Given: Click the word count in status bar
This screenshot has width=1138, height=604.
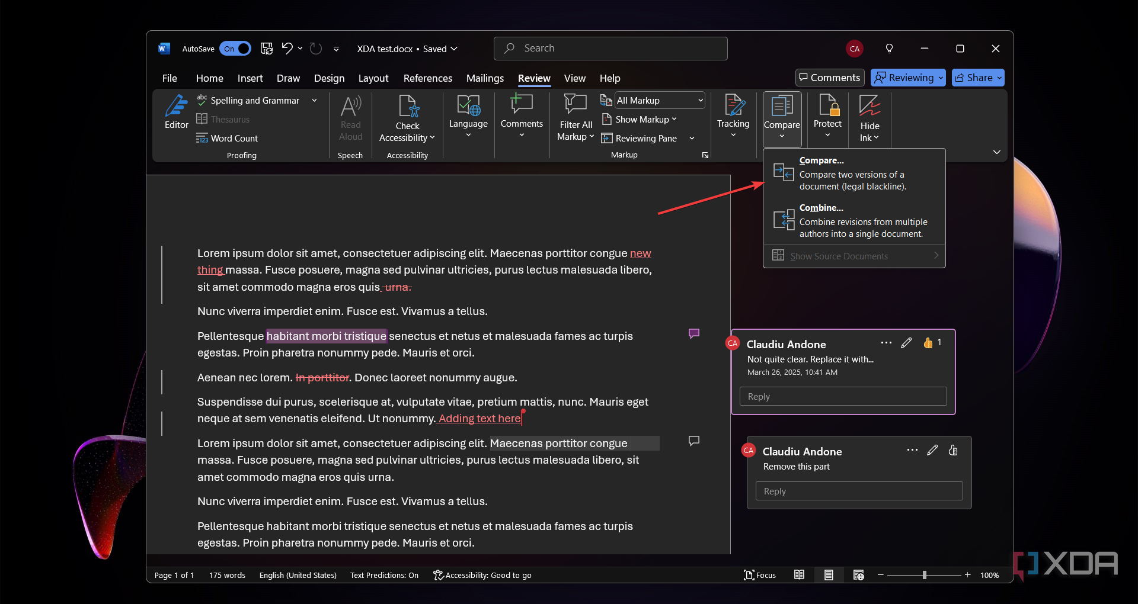Looking at the screenshot, I should tap(227, 575).
